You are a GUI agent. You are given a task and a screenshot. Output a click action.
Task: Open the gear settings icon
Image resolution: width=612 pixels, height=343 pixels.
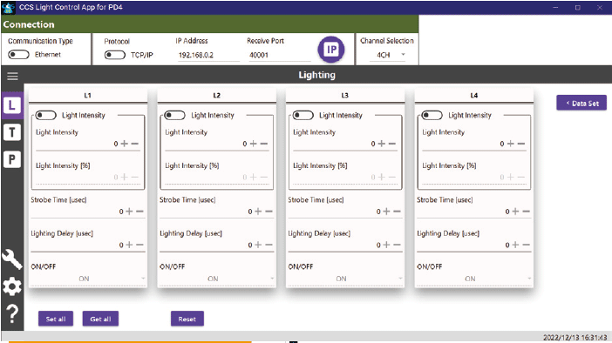click(x=12, y=287)
